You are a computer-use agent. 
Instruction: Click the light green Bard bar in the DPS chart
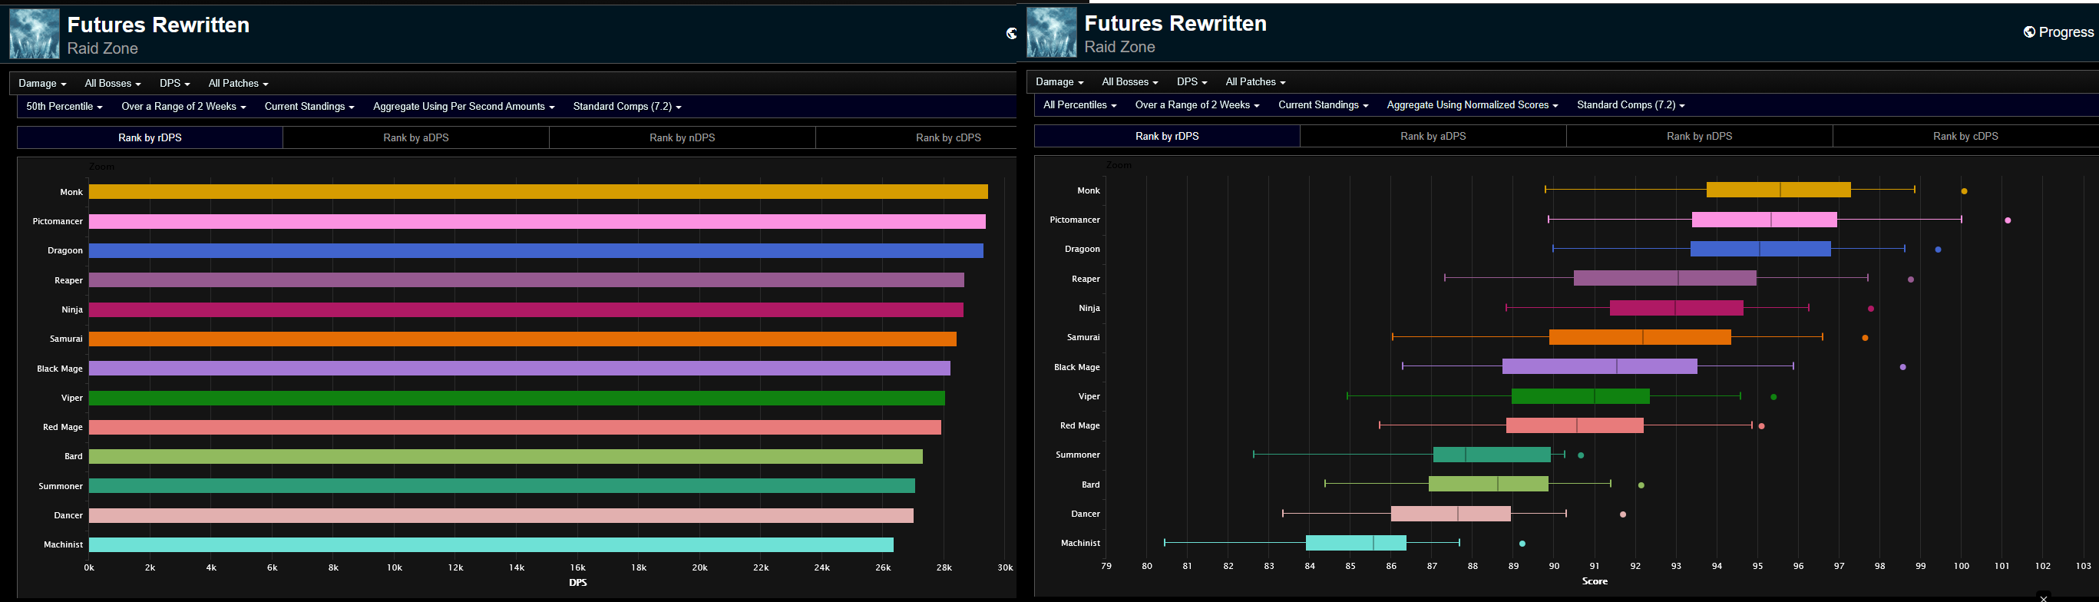tap(506, 456)
